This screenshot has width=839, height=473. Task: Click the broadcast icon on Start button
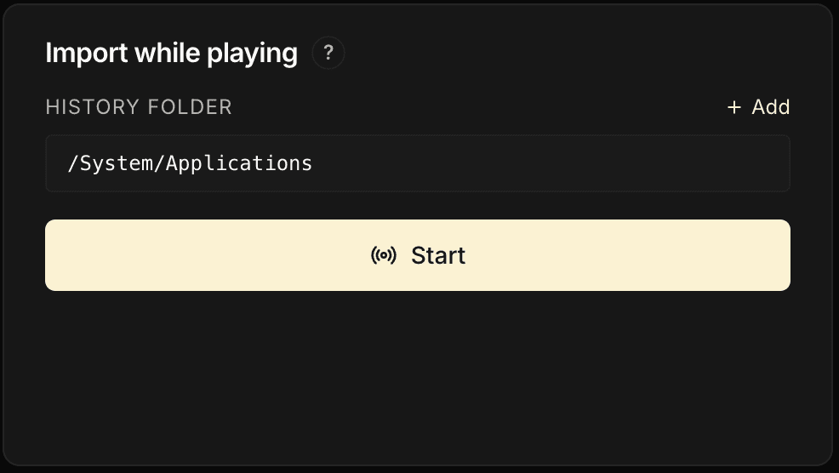coord(384,255)
